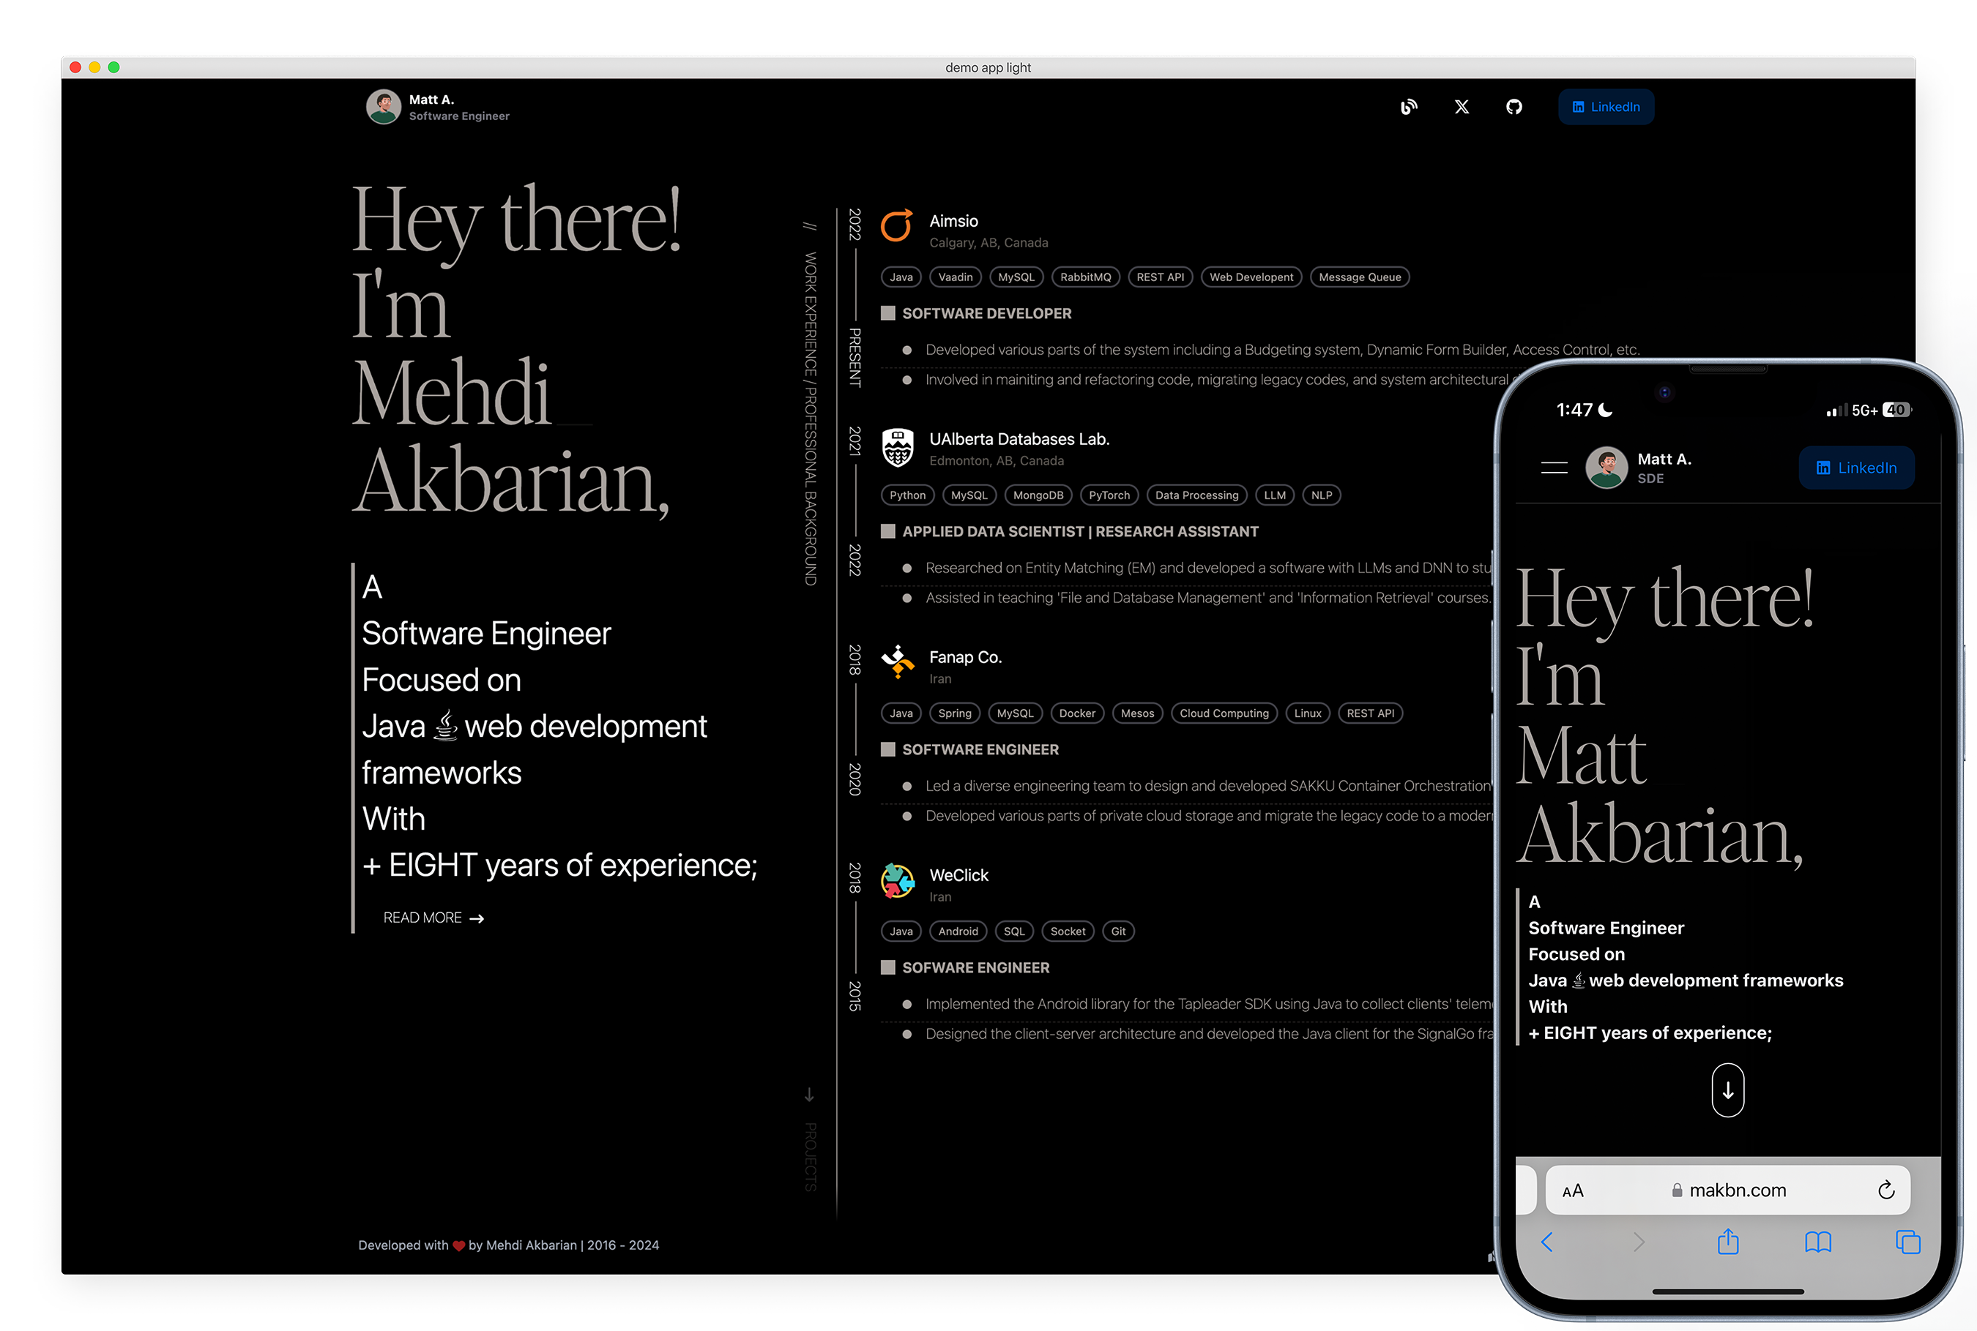Tap the Safari reload page icon
The image size is (1977, 1331).
click(1886, 1190)
